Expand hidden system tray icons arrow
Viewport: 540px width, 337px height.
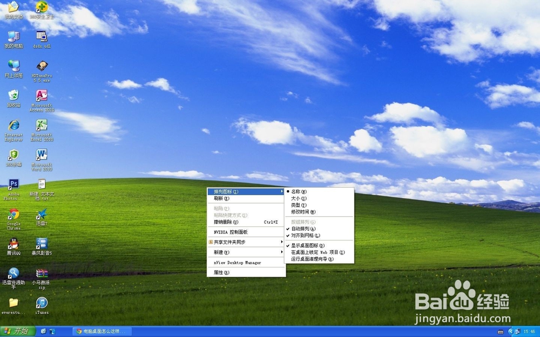(x=510, y=332)
